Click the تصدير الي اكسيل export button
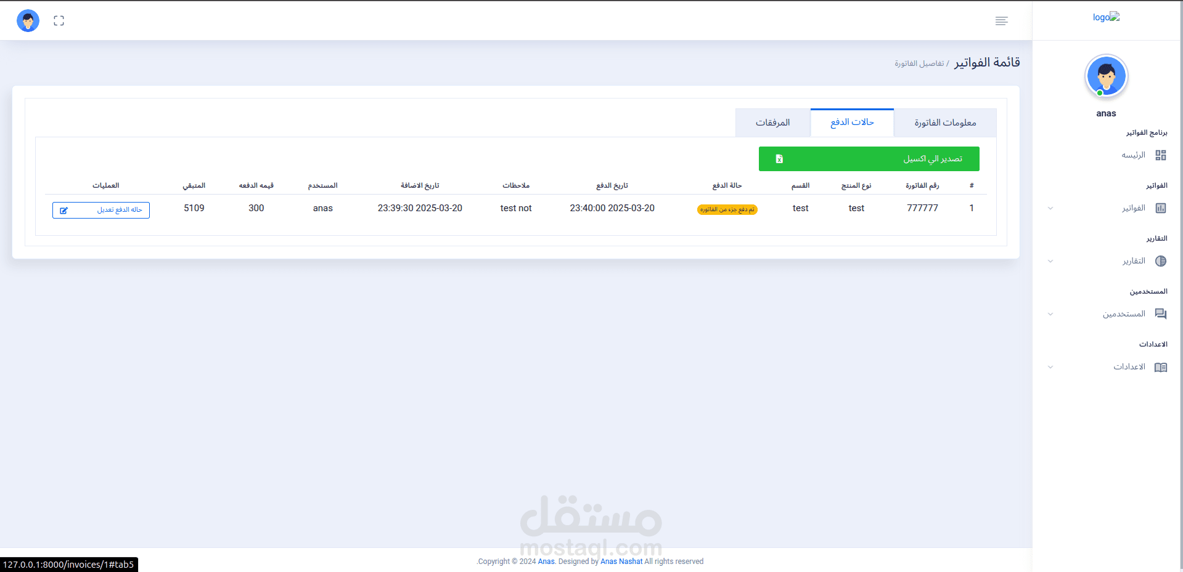 click(869, 159)
